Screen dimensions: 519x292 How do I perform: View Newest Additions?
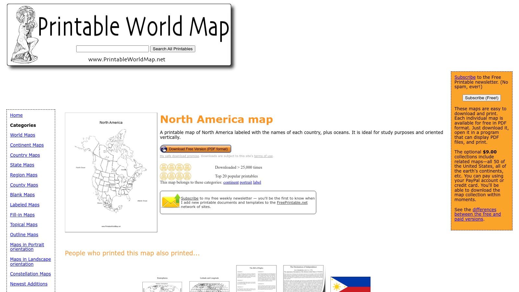[29, 284]
